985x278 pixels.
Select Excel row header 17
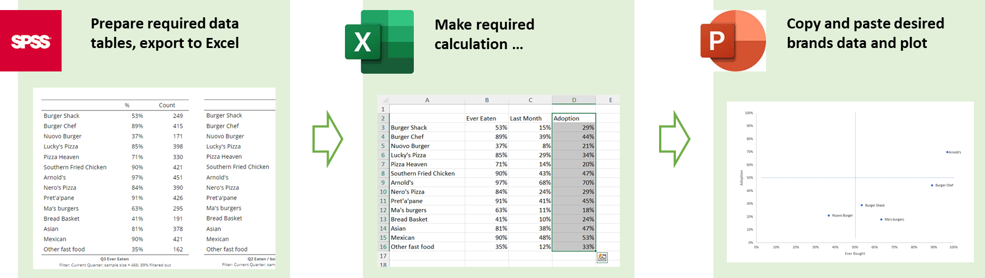(x=383, y=256)
